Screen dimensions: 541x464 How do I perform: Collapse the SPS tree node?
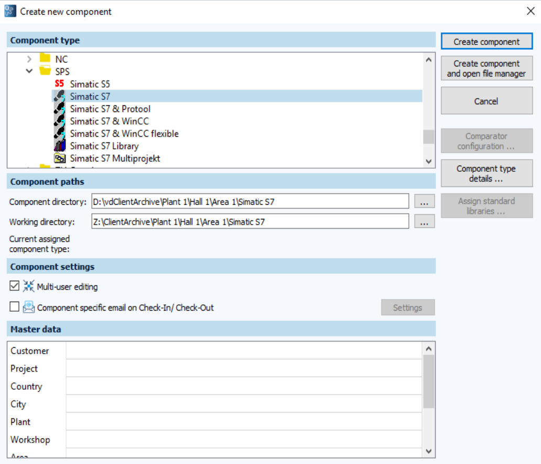30,71
